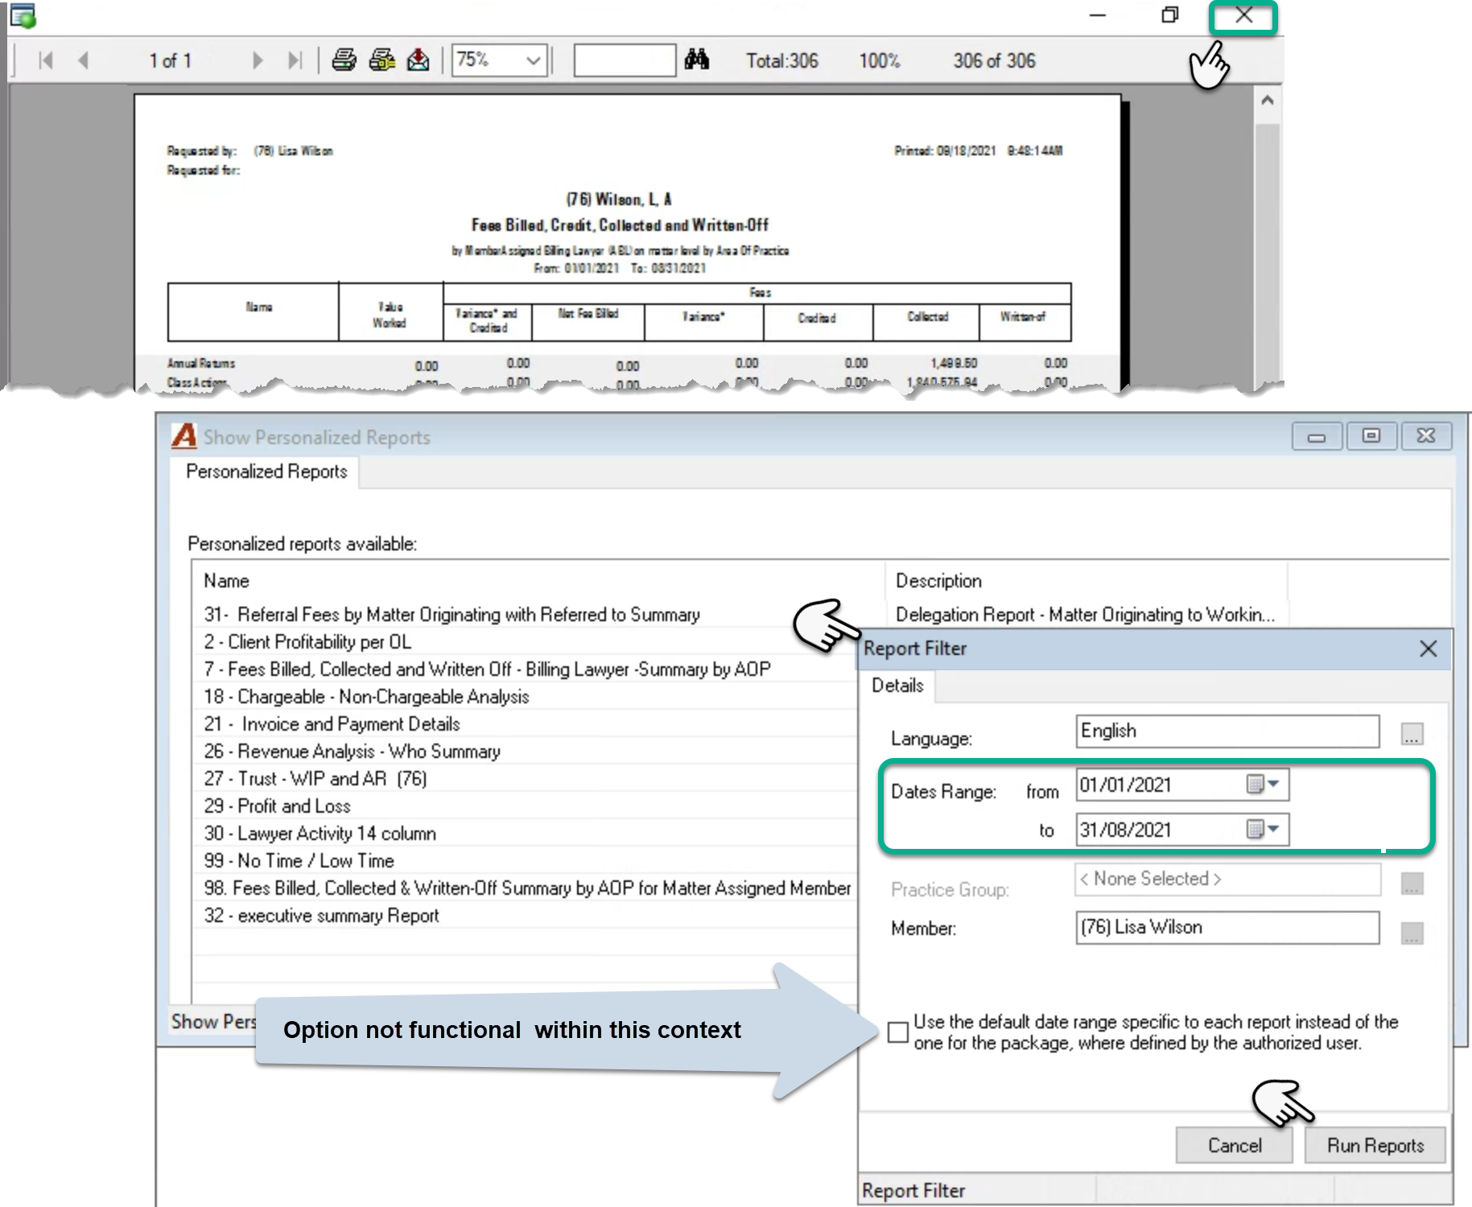Select report 99 - No Time / Low Time
Image resolution: width=1472 pixels, height=1207 pixels.
tap(299, 861)
